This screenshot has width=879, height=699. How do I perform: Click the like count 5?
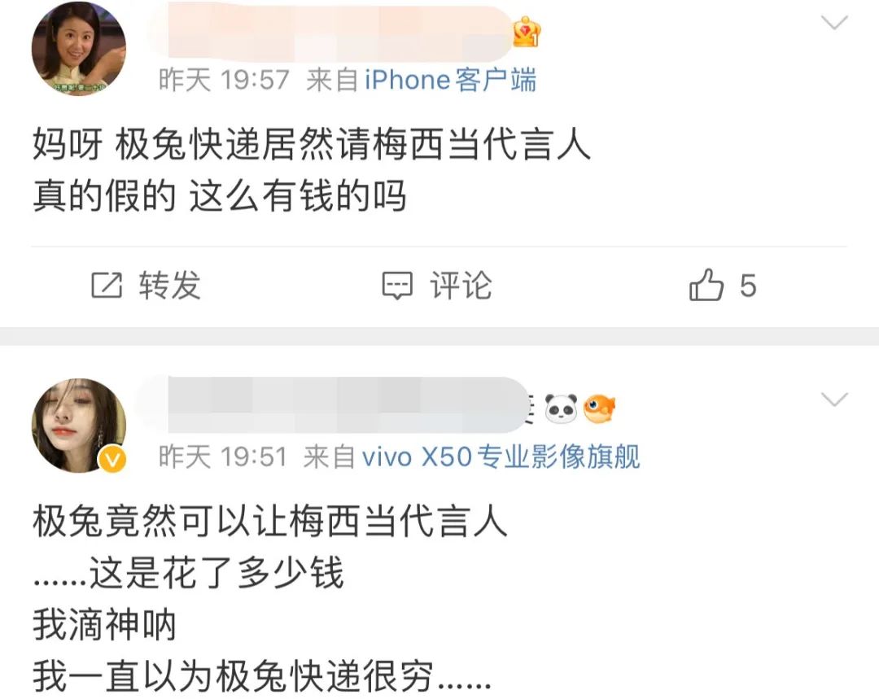748,286
